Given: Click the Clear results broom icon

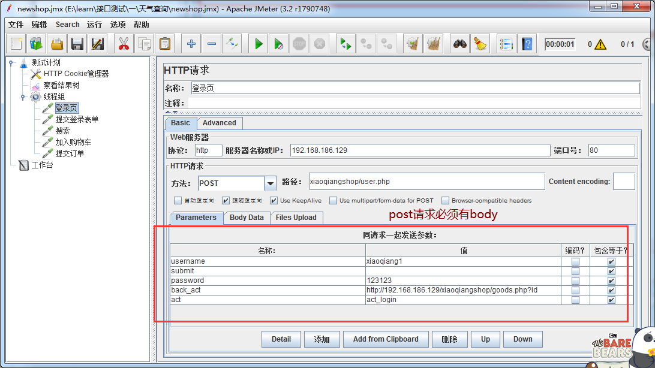Looking at the screenshot, I should 413,44.
